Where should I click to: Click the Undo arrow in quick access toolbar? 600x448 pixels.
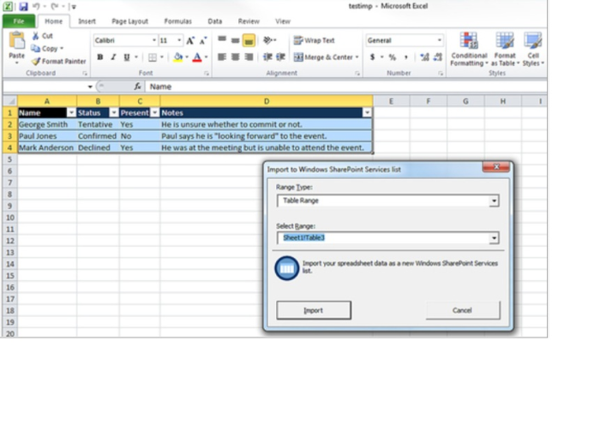tap(36, 6)
